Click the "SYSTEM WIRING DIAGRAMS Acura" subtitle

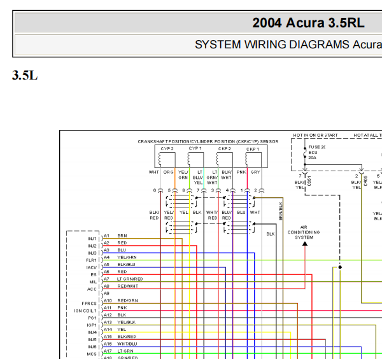coord(288,45)
